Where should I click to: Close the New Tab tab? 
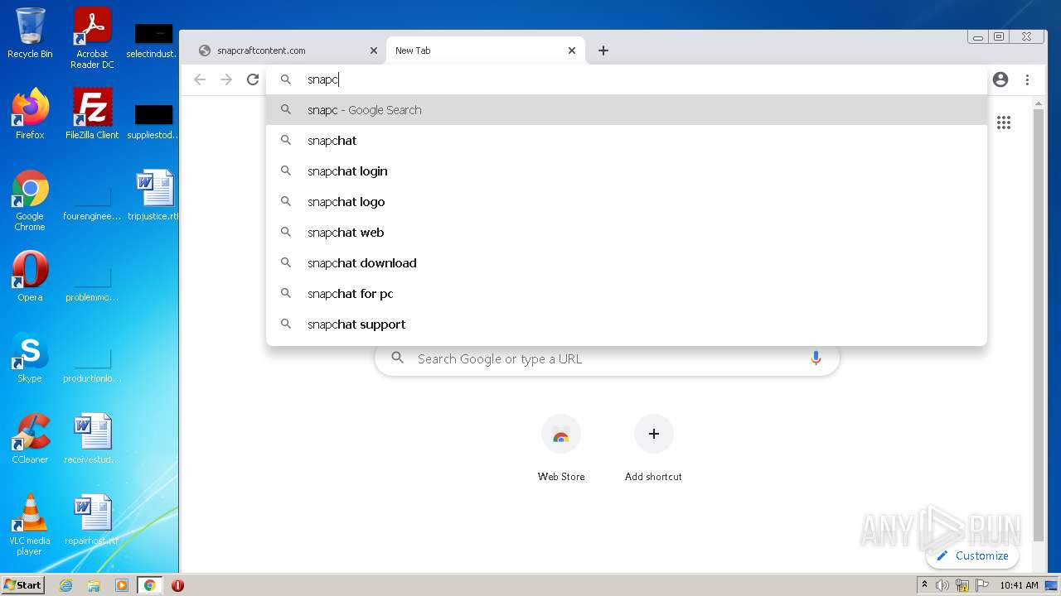pos(572,50)
